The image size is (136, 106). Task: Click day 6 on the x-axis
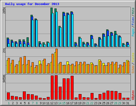[x=29, y=103]
